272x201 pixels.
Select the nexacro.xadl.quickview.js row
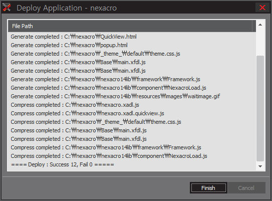tap(132, 113)
